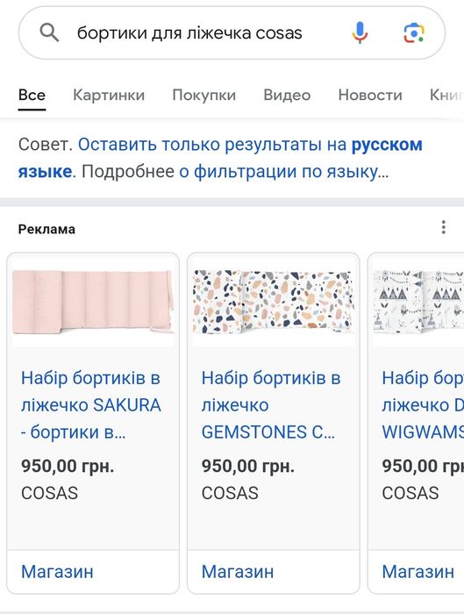This screenshot has height=614, width=464.
Task: Tap Магазин under the GEMSTONES card
Action: tap(238, 572)
